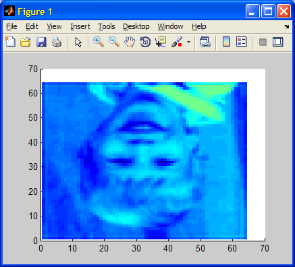The image size is (295, 267).
Task: Close the Figure 1 window
Action: point(284,11)
